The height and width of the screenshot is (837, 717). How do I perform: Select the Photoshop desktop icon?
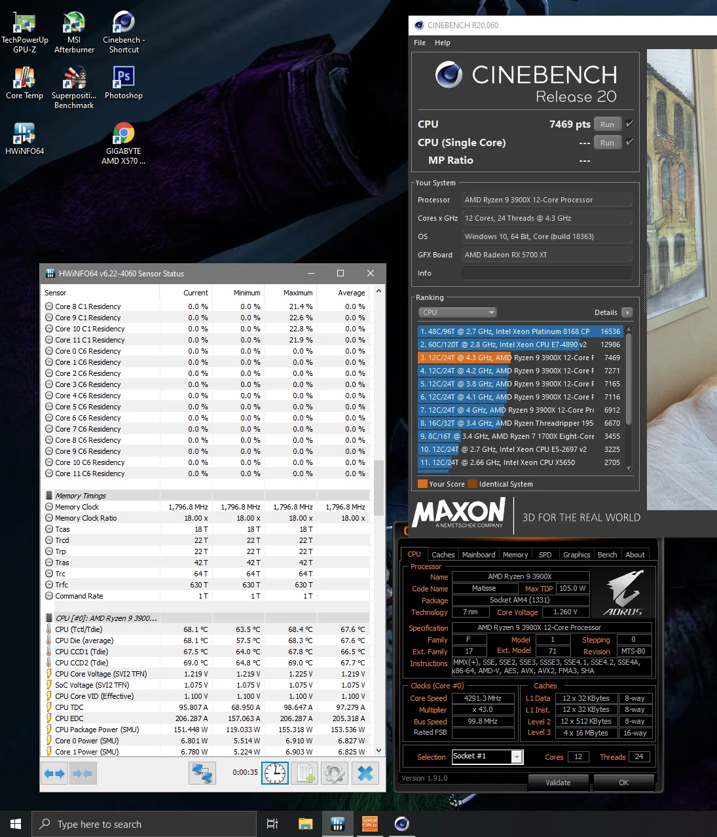124,84
